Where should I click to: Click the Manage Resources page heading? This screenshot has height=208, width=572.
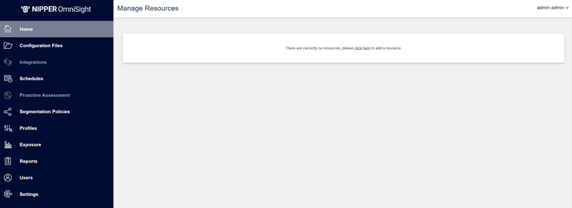coord(148,8)
